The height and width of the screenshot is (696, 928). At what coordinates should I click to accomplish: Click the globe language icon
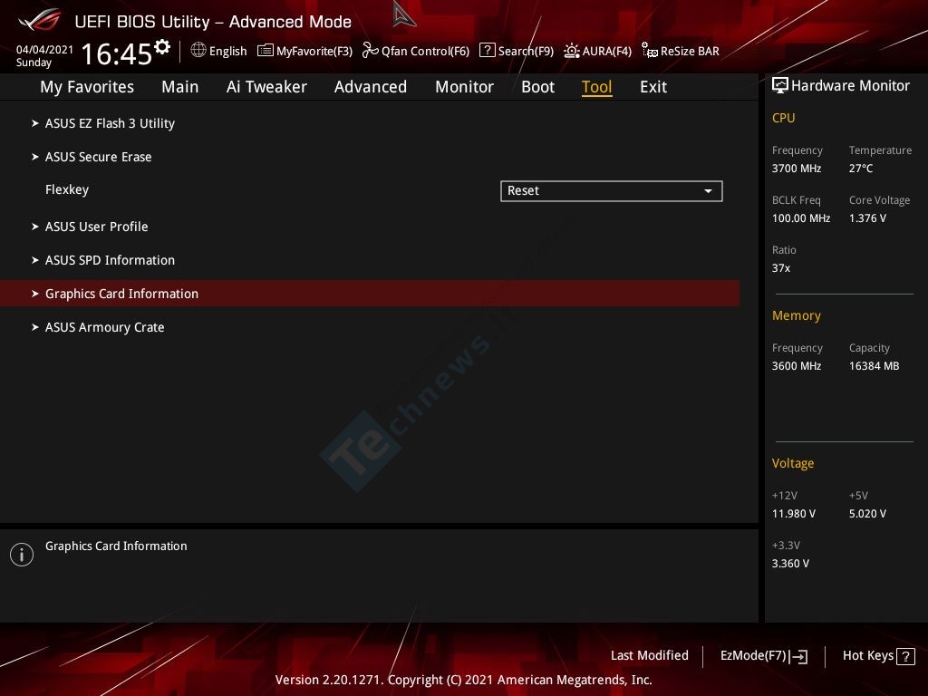click(x=198, y=51)
